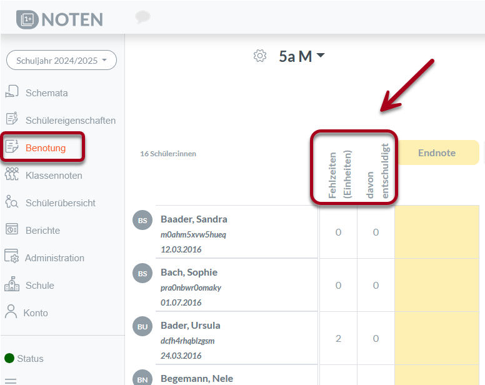Image resolution: width=485 pixels, height=385 pixels.
Task: Click the green Status indicator
Action: [x=9, y=358]
